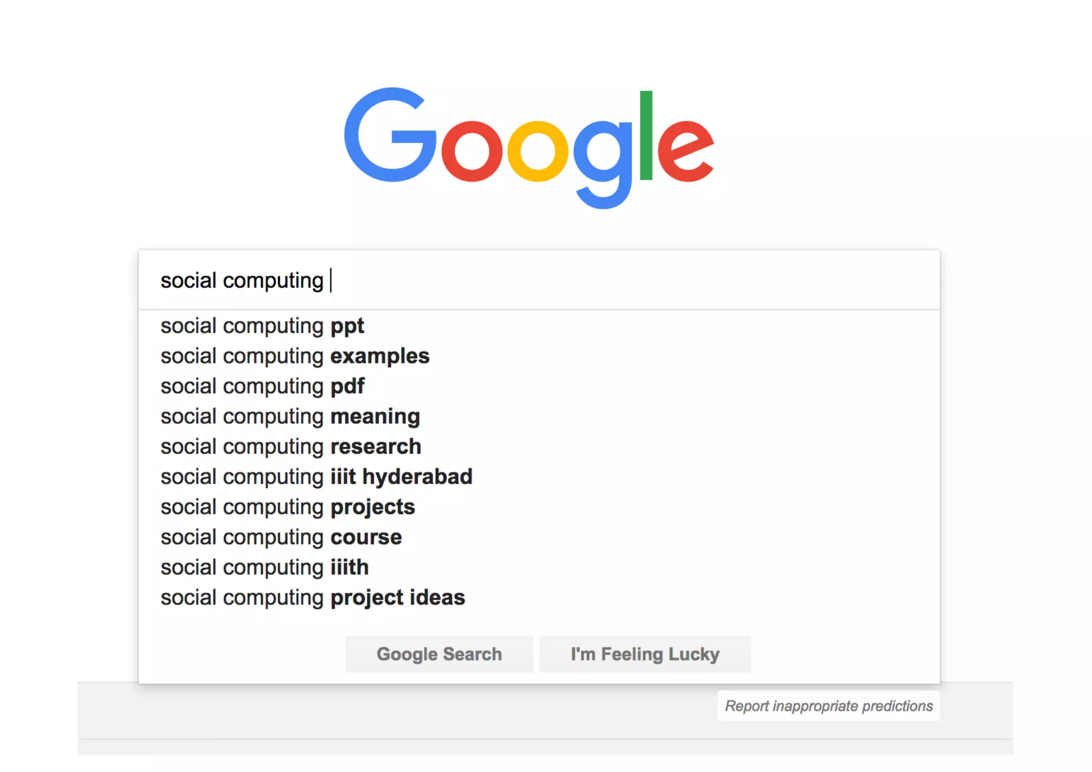Select 'social computing iiith' suggestion
The image size is (1092, 772).
264,567
